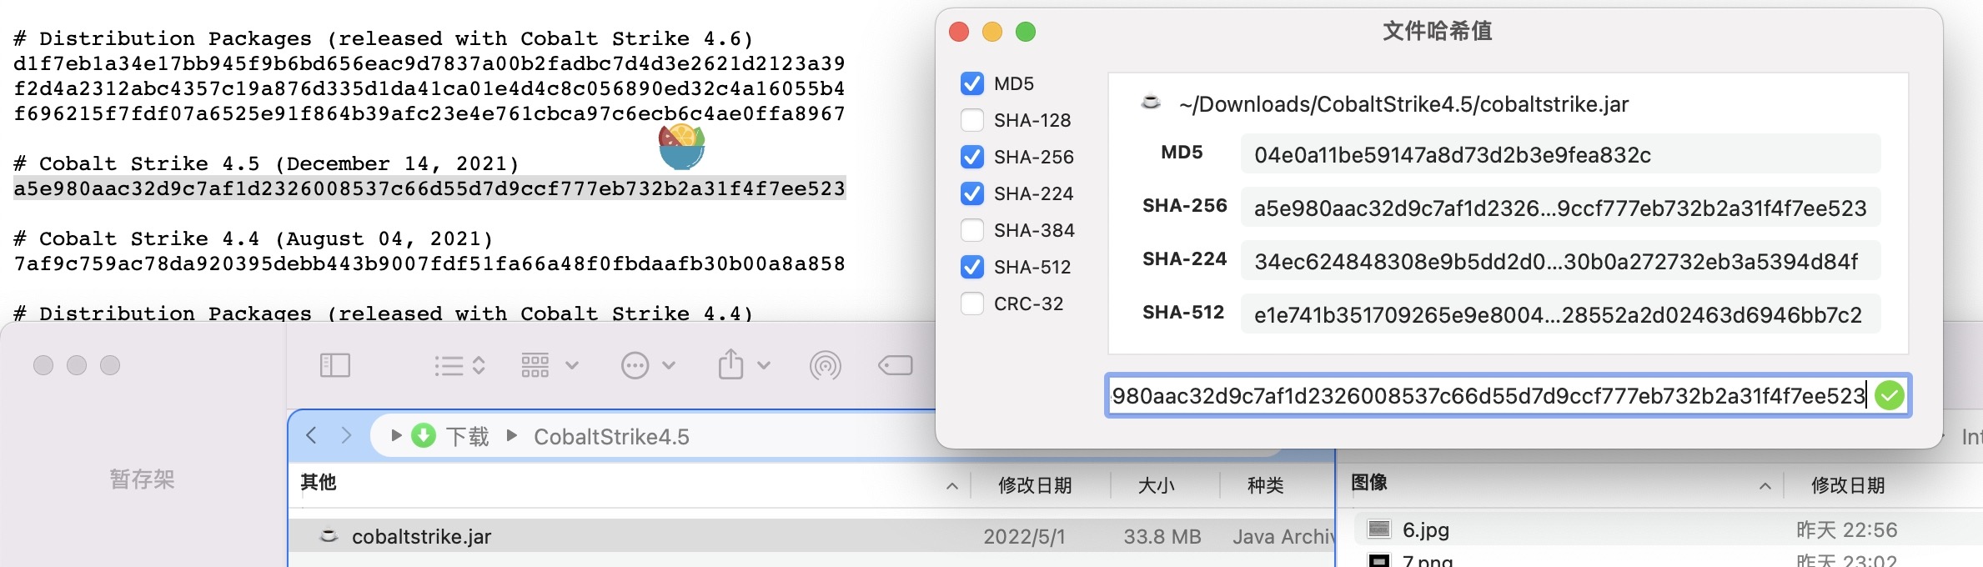Click the 6.jpg thumbnail icon

[x=1379, y=529]
